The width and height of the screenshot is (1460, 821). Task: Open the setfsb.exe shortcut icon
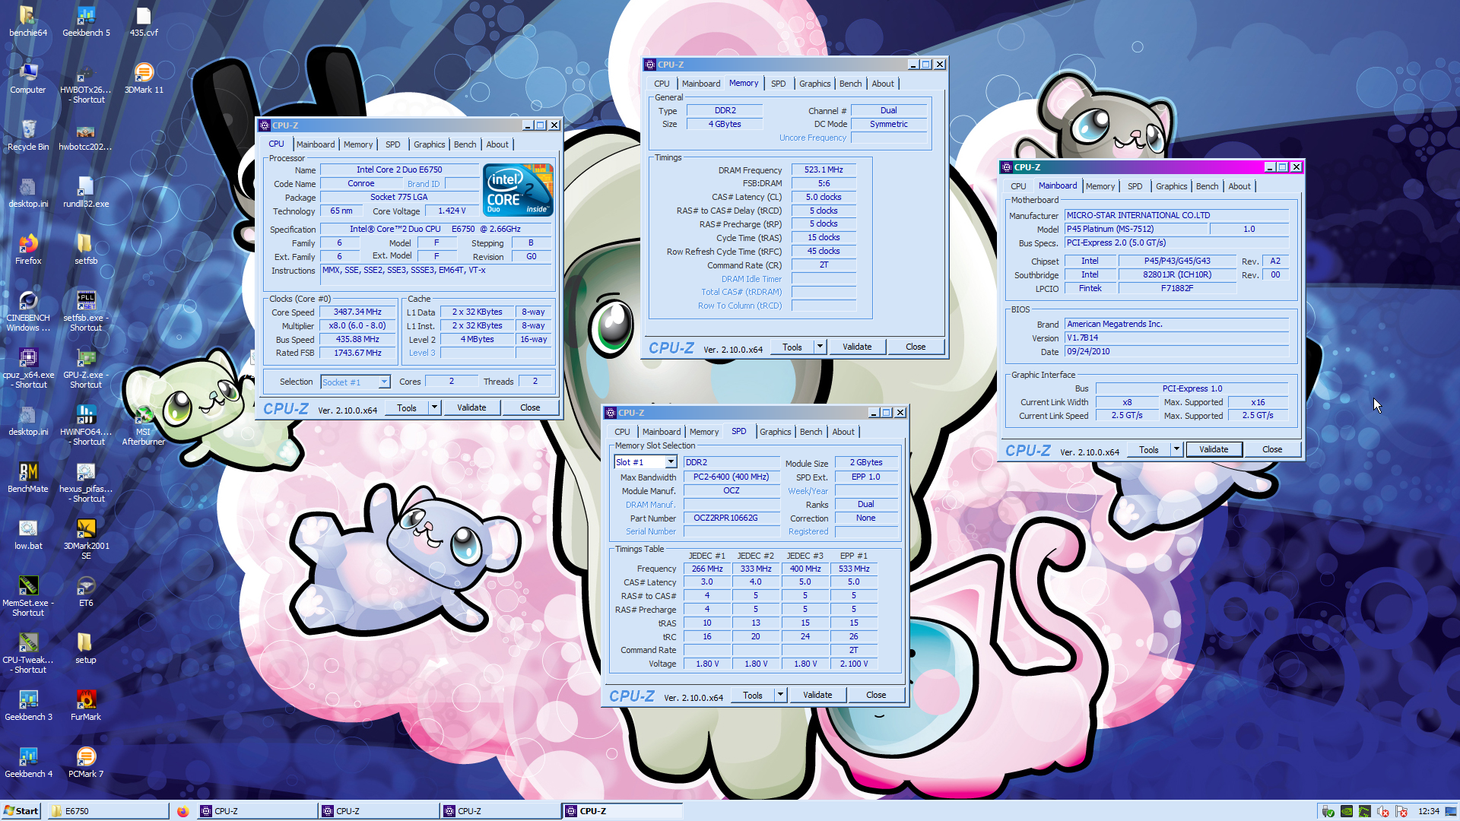(86, 311)
